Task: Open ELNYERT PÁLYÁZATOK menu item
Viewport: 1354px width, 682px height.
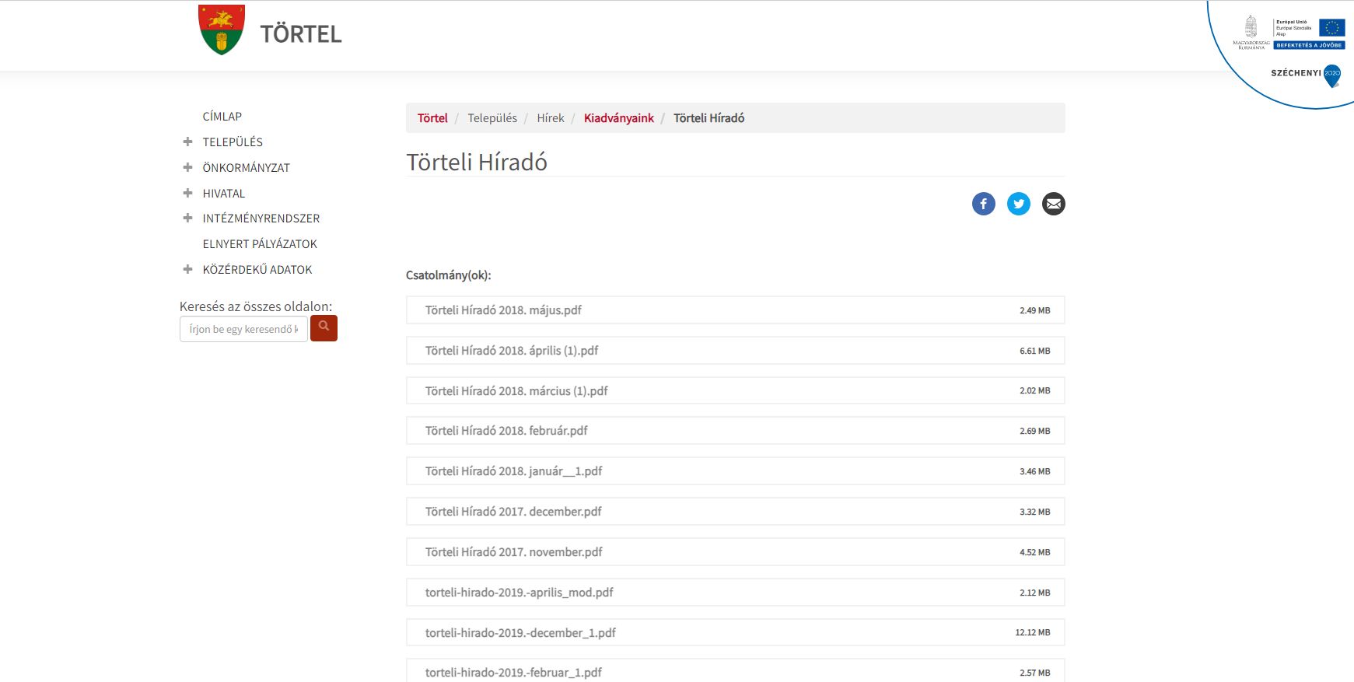Action: coord(260,244)
